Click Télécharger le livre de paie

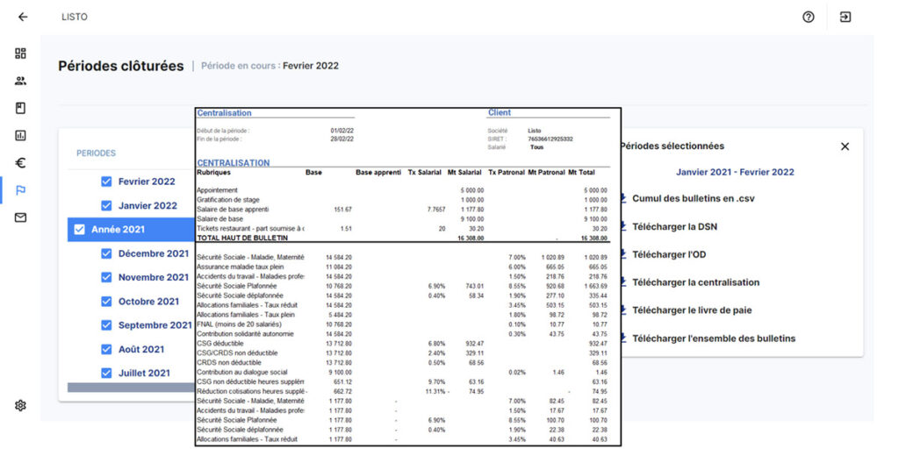(691, 310)
